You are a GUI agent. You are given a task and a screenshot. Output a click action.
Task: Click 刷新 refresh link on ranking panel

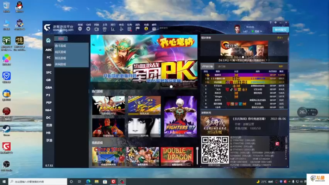pyautogui.click(x=280, y=67)
